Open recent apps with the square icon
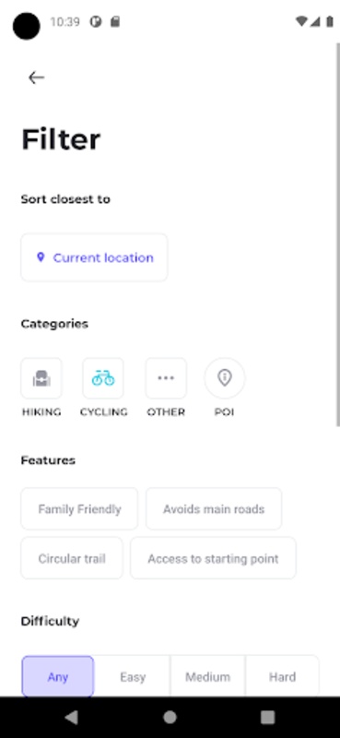340x738 pixels. (x=267, y=717)
